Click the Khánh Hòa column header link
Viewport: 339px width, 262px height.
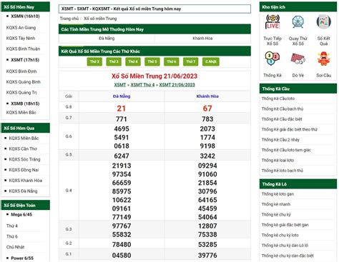(x=207, y=96)
